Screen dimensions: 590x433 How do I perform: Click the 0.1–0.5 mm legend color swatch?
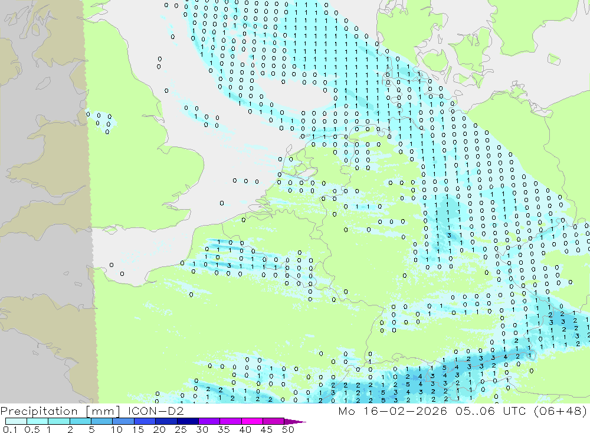(x=16, y=421)
